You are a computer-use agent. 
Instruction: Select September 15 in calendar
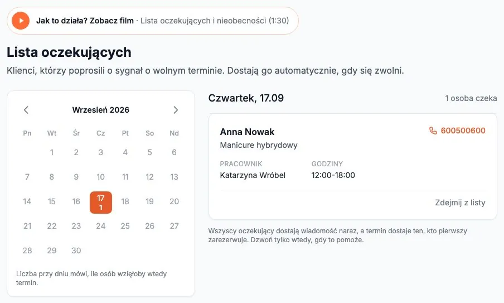point(52,201)
